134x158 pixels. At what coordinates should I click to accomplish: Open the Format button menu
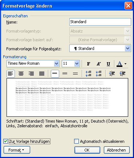(x=17, y=150)
